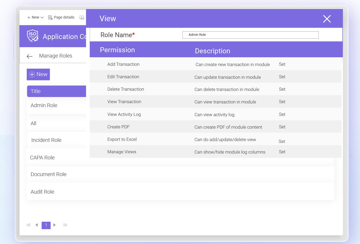
Task: Click Set for Delete Transaction
Action: [x=282, y=89]
